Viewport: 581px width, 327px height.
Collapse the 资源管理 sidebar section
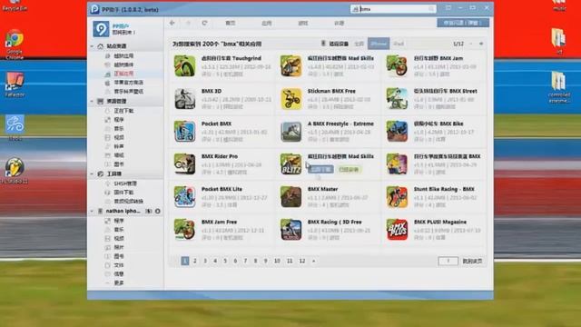[92, 101]
